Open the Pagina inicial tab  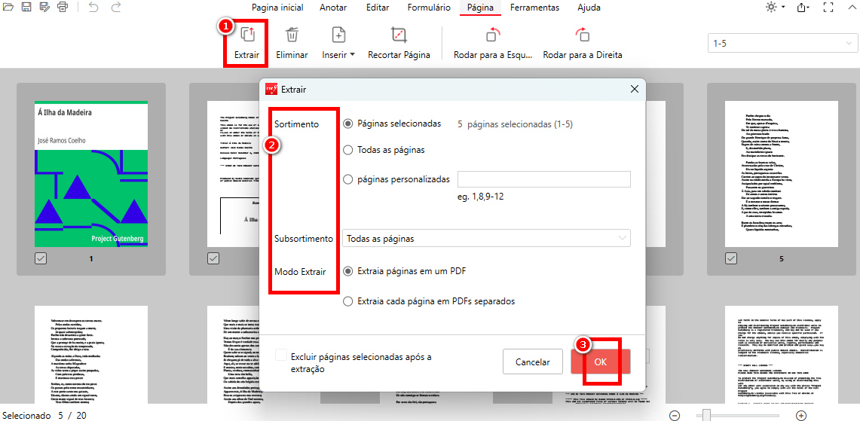pyautogui.click(x=277, y=8)
